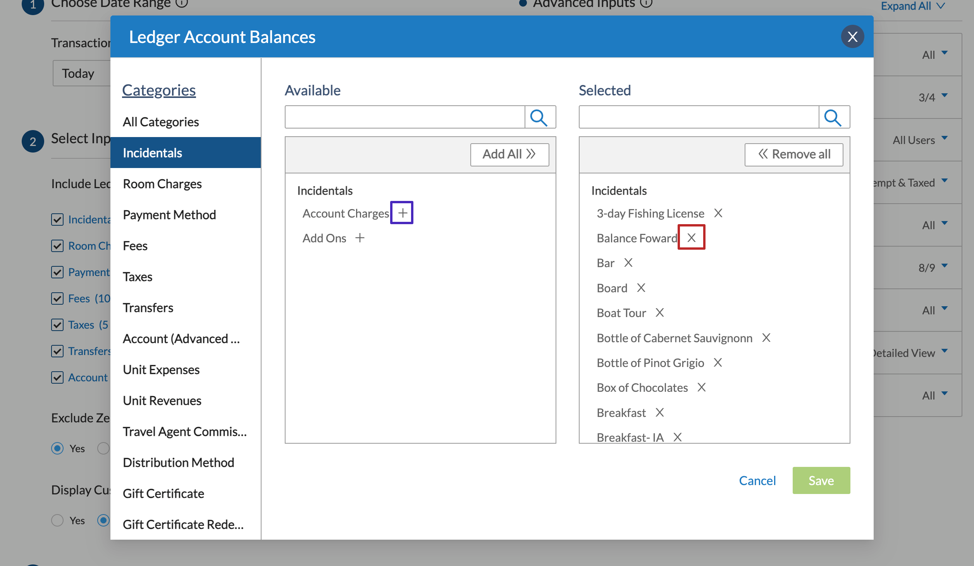Uncheck the Fees ledger checkbox

[x=57, y=298]
